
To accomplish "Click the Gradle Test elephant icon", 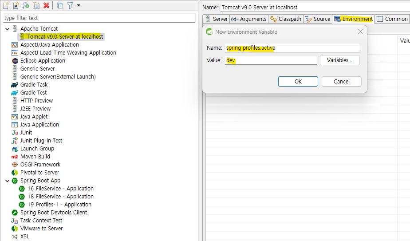I will 15,93.
